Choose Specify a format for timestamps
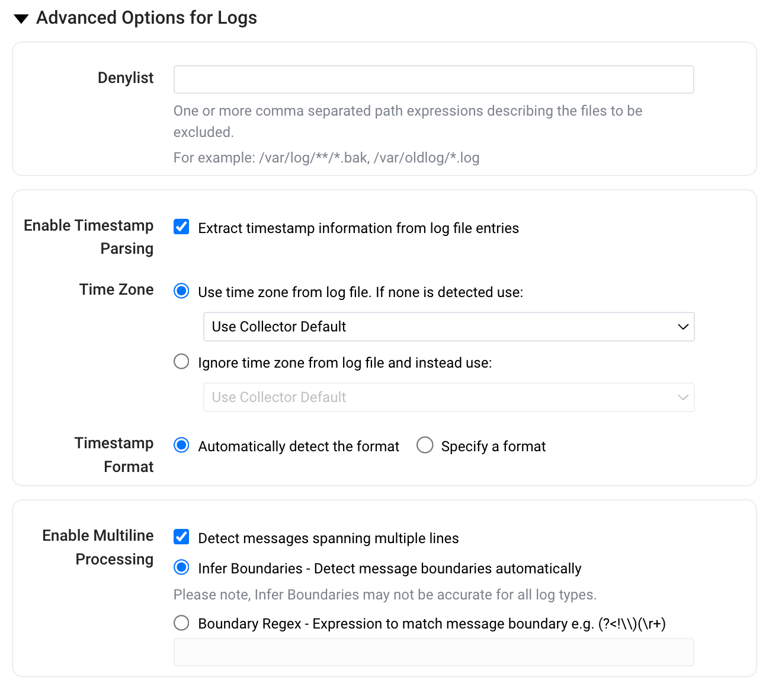Viewport: 769px width, 689px height. pos(424,445)
